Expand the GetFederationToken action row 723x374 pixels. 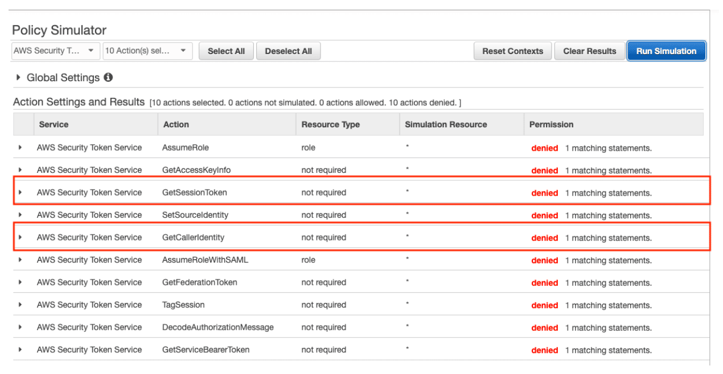pos(20,282)
